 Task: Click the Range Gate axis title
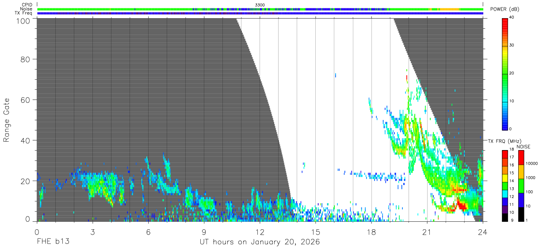(7, 120)
